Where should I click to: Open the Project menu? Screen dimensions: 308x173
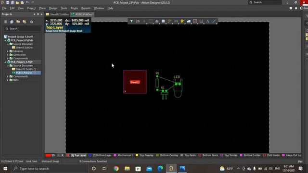tap(31, 8)
